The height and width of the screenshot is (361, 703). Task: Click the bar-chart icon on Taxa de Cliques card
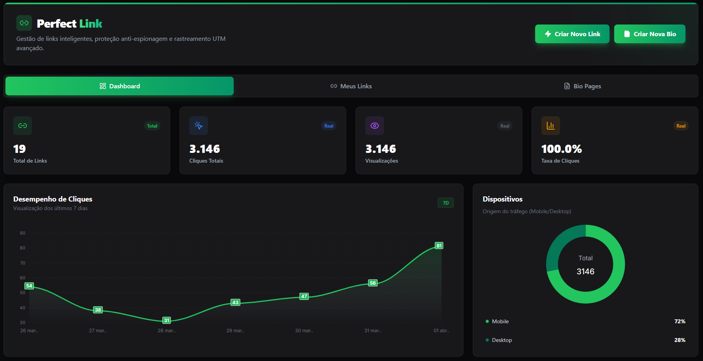coord(550,126)
